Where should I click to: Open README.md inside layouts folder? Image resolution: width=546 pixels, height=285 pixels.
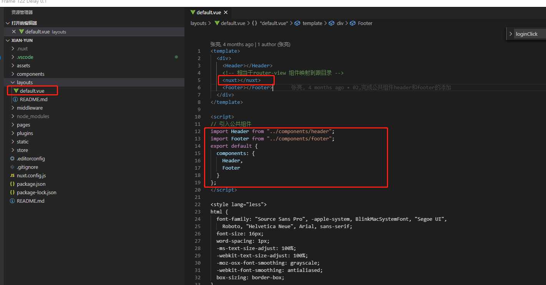point(94,99)
